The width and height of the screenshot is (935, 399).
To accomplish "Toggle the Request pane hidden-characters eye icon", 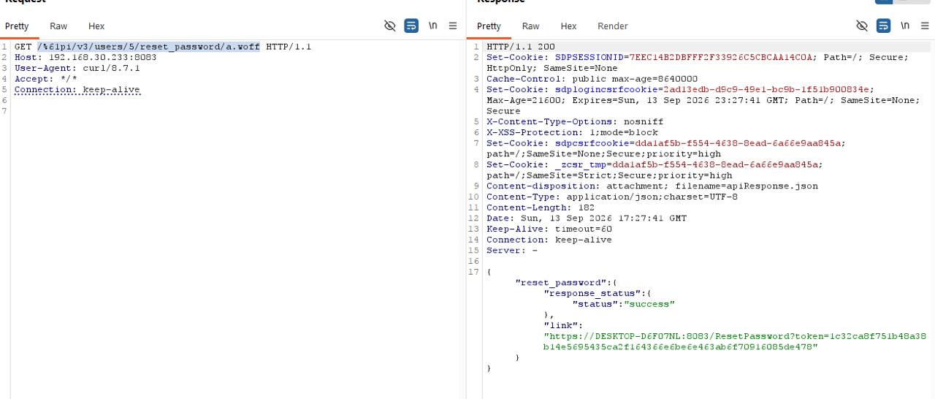I will [390, 26].
